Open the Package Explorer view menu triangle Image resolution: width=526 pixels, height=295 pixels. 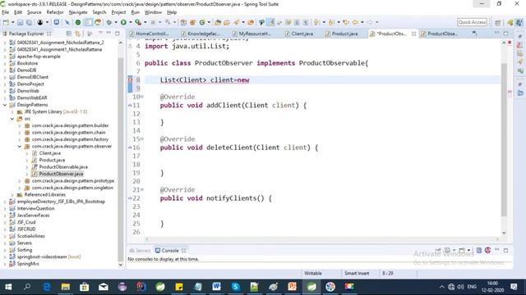(x=100, y=33)
